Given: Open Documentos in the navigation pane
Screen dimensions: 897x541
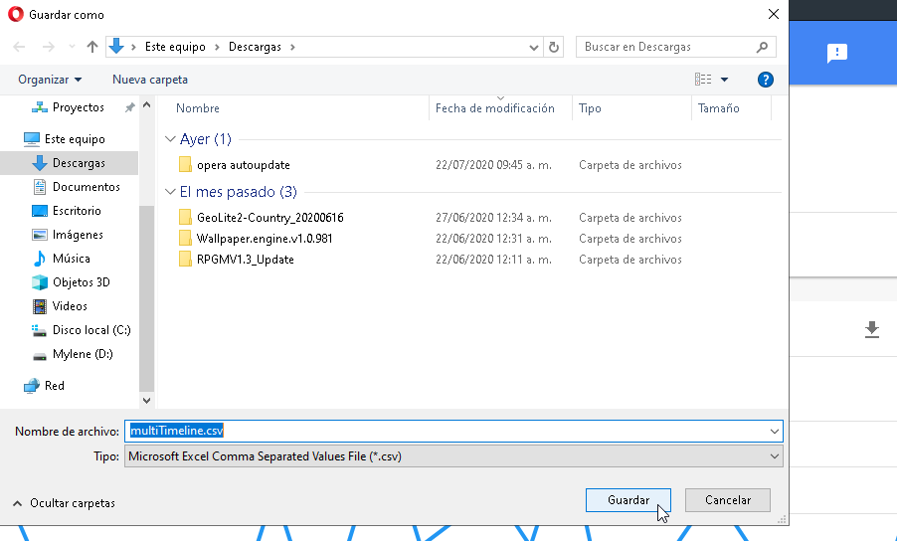Looking at the screenshot, I should (86, 187).
